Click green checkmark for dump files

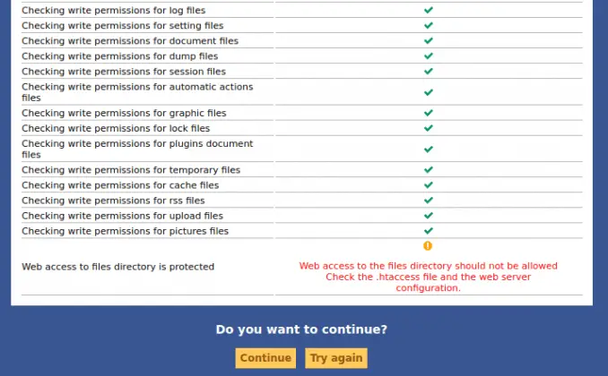429,56
